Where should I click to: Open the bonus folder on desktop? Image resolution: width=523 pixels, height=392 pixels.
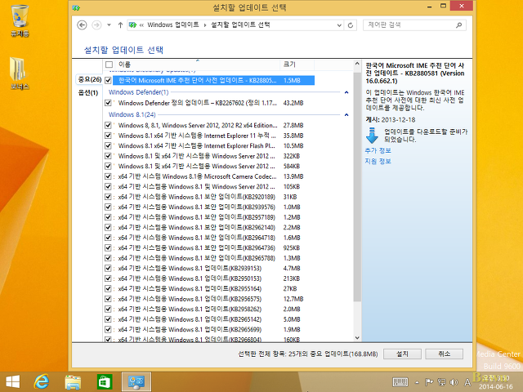click(x=20, y=73)
